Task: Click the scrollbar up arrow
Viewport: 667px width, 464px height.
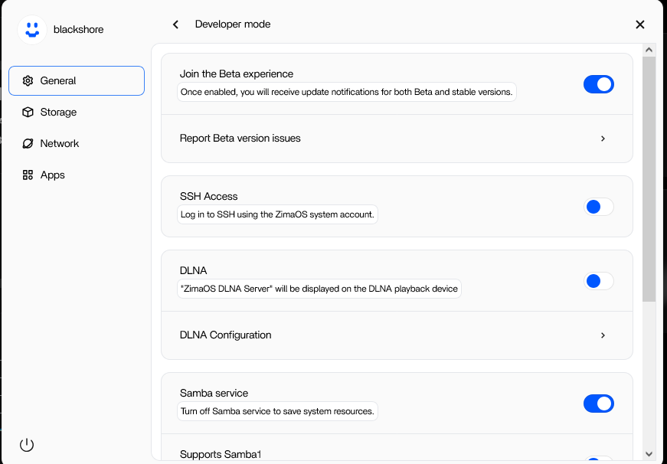Action: click(x=649, y=51)
